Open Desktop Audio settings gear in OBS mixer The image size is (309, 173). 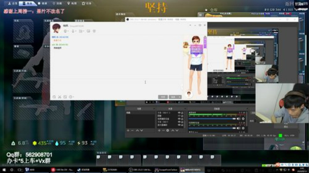pyautogui.click(x=243, y=119)
